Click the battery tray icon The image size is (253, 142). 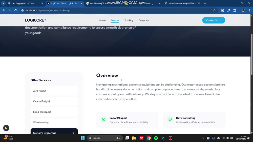coord(232,138)
